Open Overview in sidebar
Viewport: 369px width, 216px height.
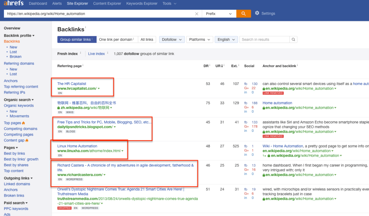(x=12, y=28)
